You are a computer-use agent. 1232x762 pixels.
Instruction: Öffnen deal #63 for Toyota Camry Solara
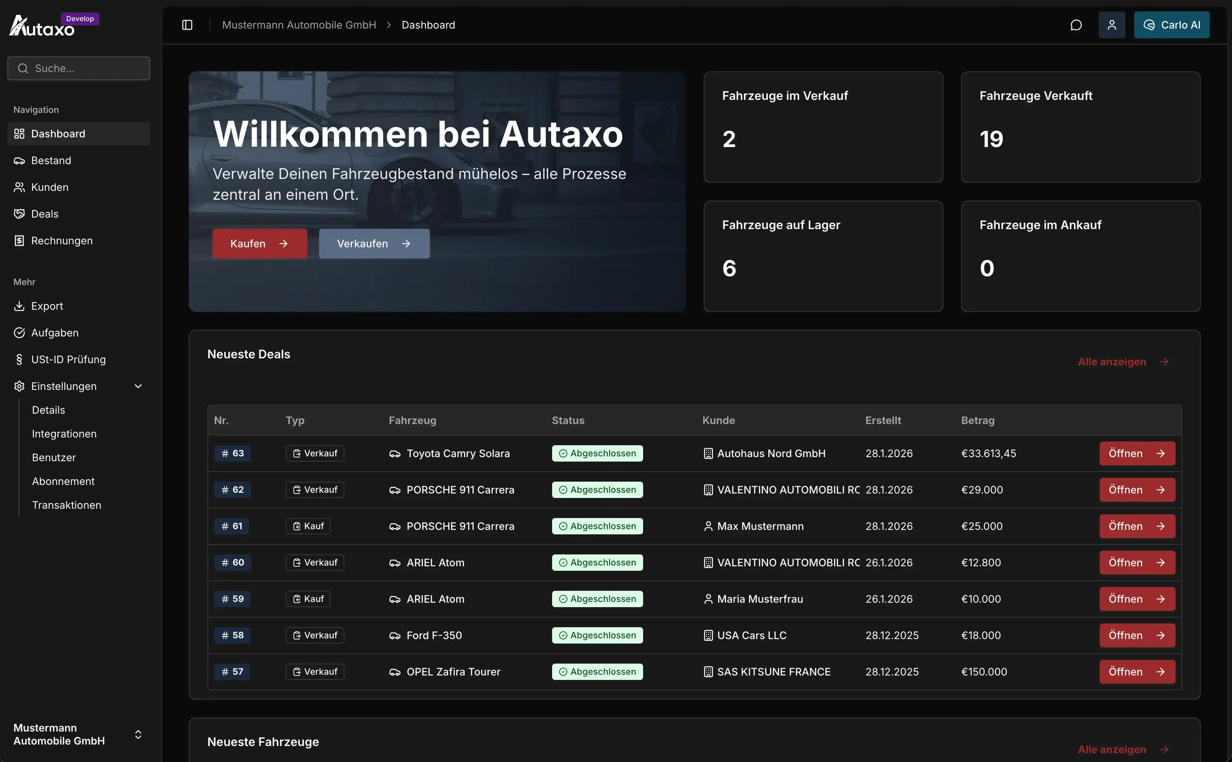coord(1137,453)
